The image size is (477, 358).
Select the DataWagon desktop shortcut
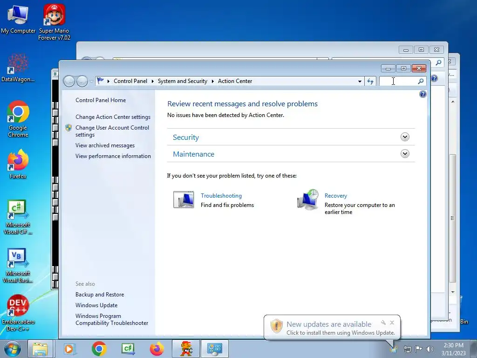click(x=18, y=68)
